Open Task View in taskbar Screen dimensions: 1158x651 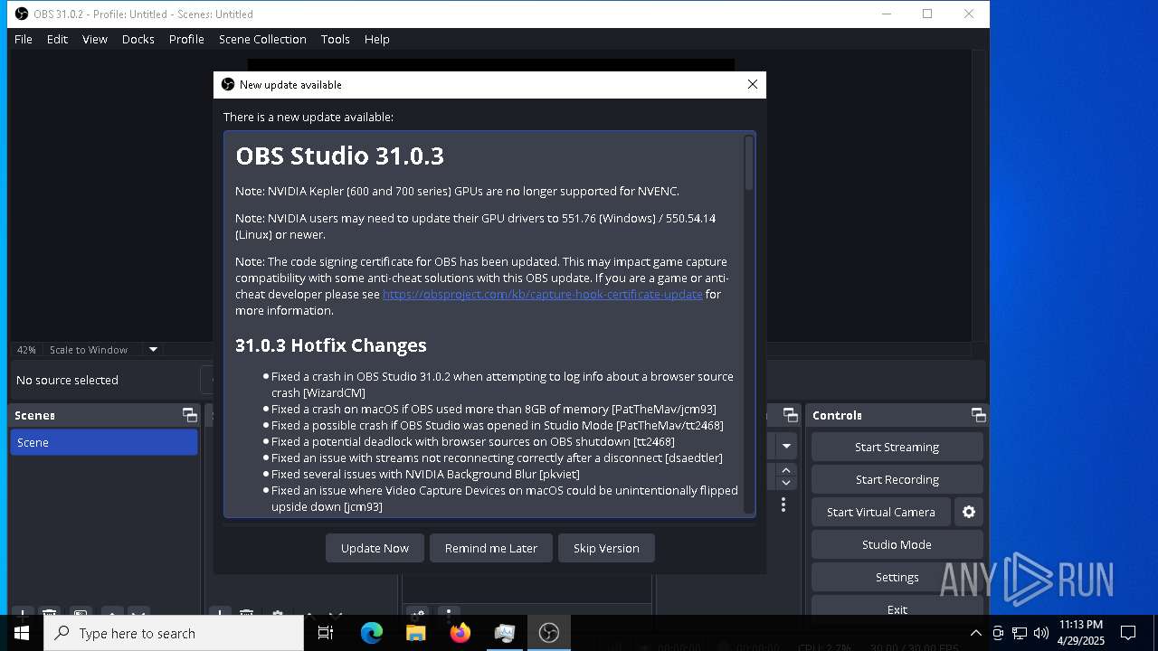pyautogui.click(x=326, y=633)
